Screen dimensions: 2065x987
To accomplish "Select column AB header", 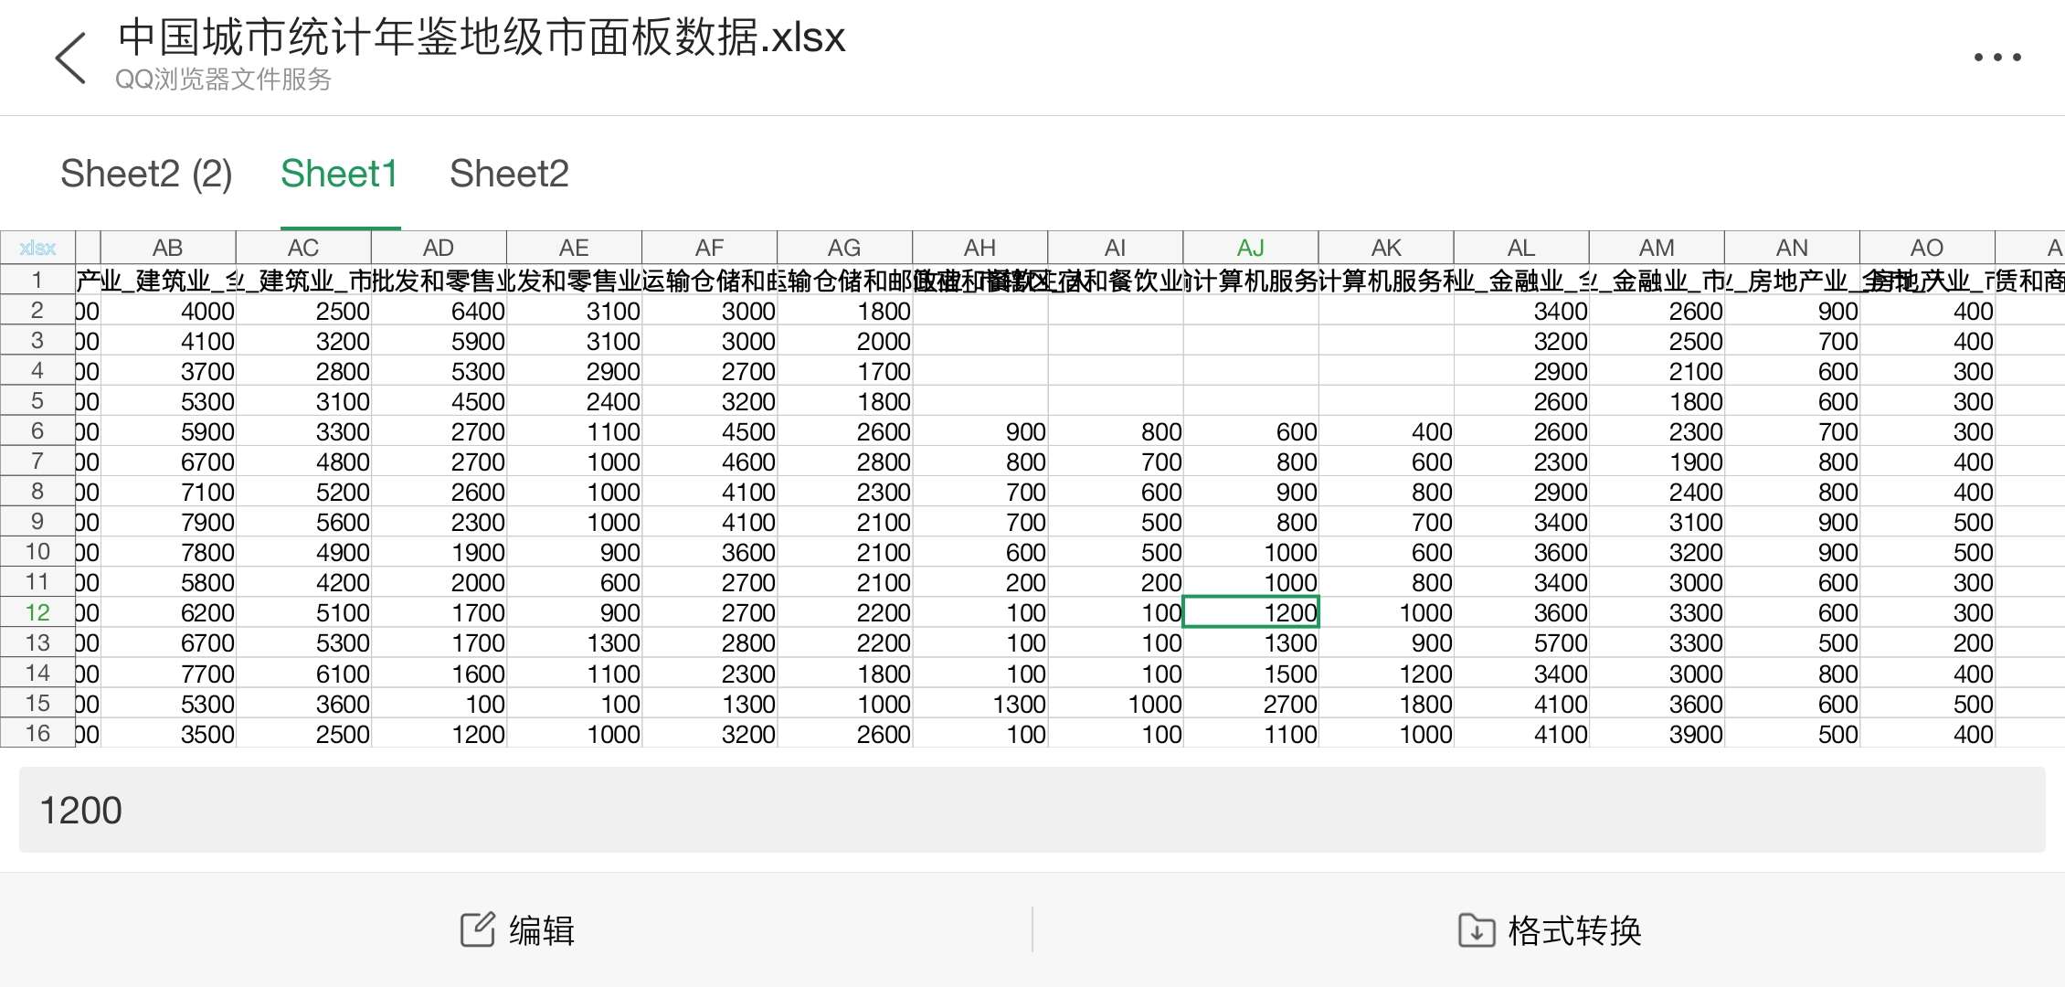I will pyautogui.click(x=167, y=248).
